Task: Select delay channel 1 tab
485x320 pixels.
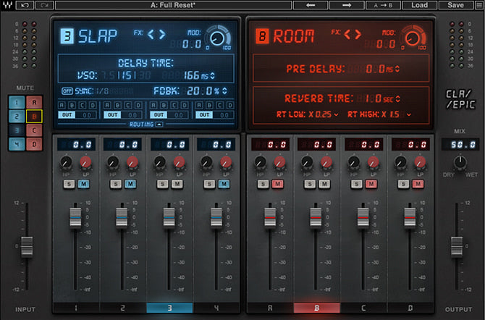Action: click(x=76, y=308)
